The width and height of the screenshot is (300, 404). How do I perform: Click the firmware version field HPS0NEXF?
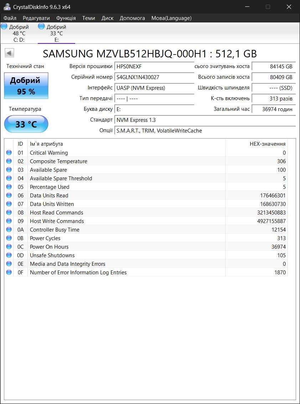tap(154, 67)
